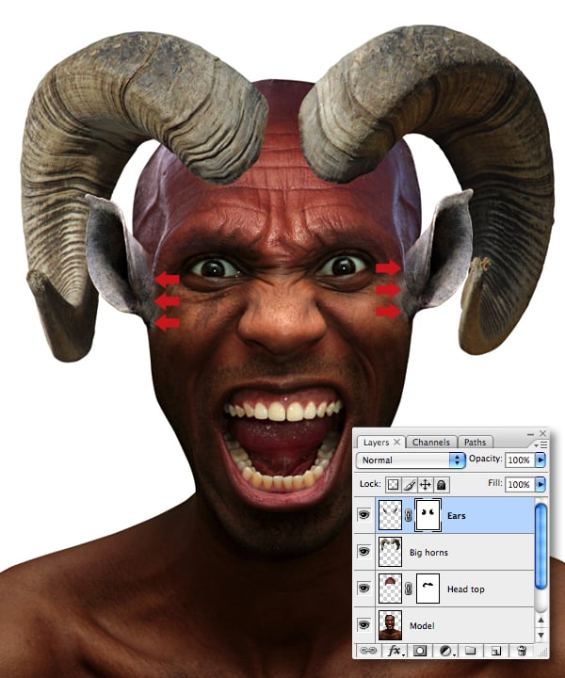Create a new layer group folder
Viewport: 565px width, 678px height.
coord(470,650)
